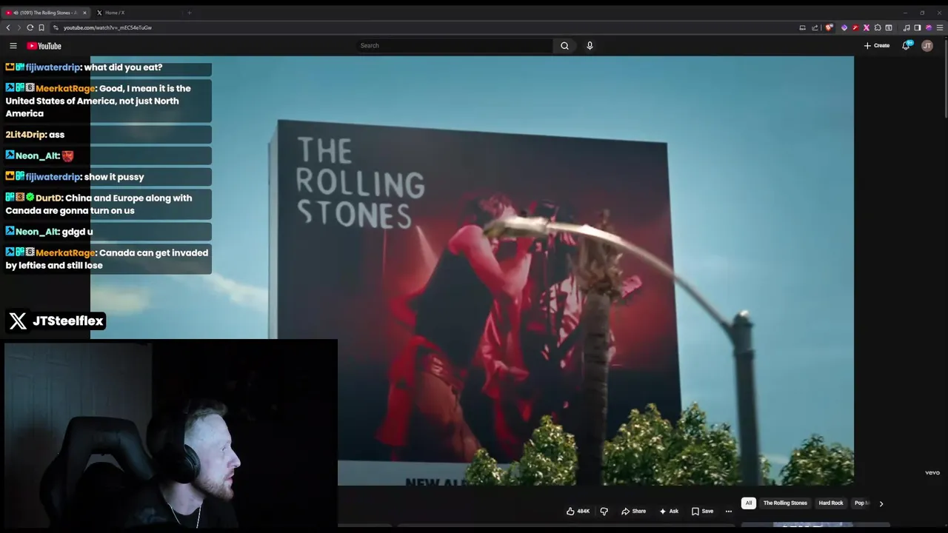Dislike the video with the thumbs-down button

coord(604,511)
